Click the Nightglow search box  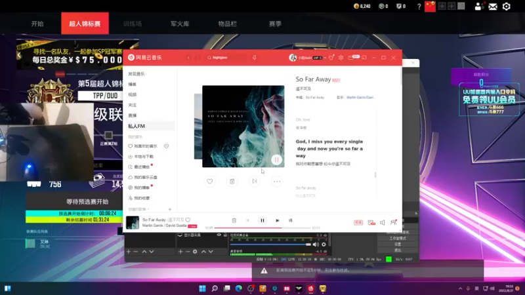click(x=226, y=58)
